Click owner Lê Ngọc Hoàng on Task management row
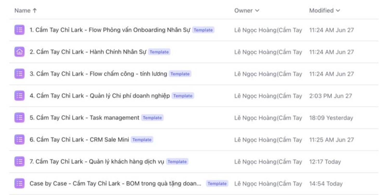The height and width of the screenshot is (195, 379). pyautogui.click(x=268, y=118)
